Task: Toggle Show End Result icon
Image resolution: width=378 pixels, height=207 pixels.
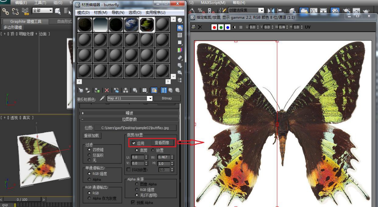Action: click(x=164, y=90)
